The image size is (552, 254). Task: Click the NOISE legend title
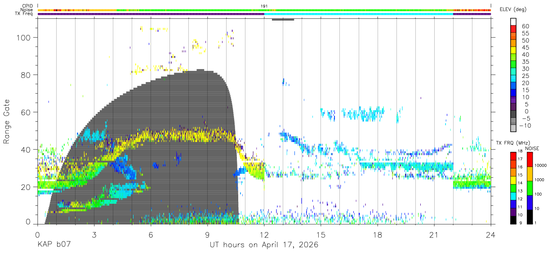coord(532,148)
